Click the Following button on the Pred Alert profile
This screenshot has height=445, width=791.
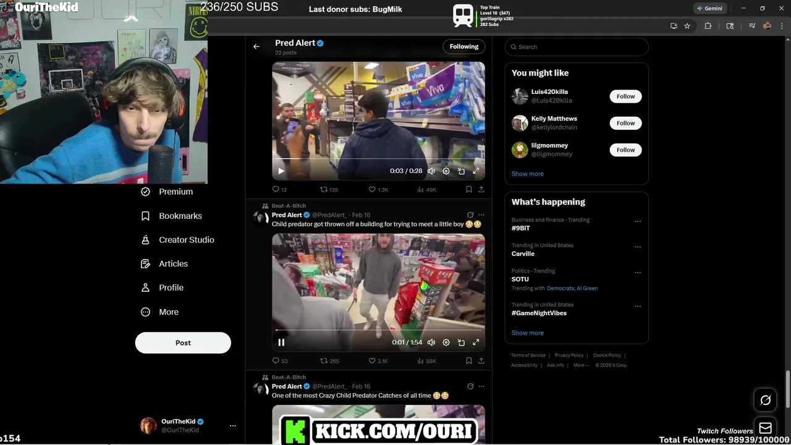tap(464, 46)
